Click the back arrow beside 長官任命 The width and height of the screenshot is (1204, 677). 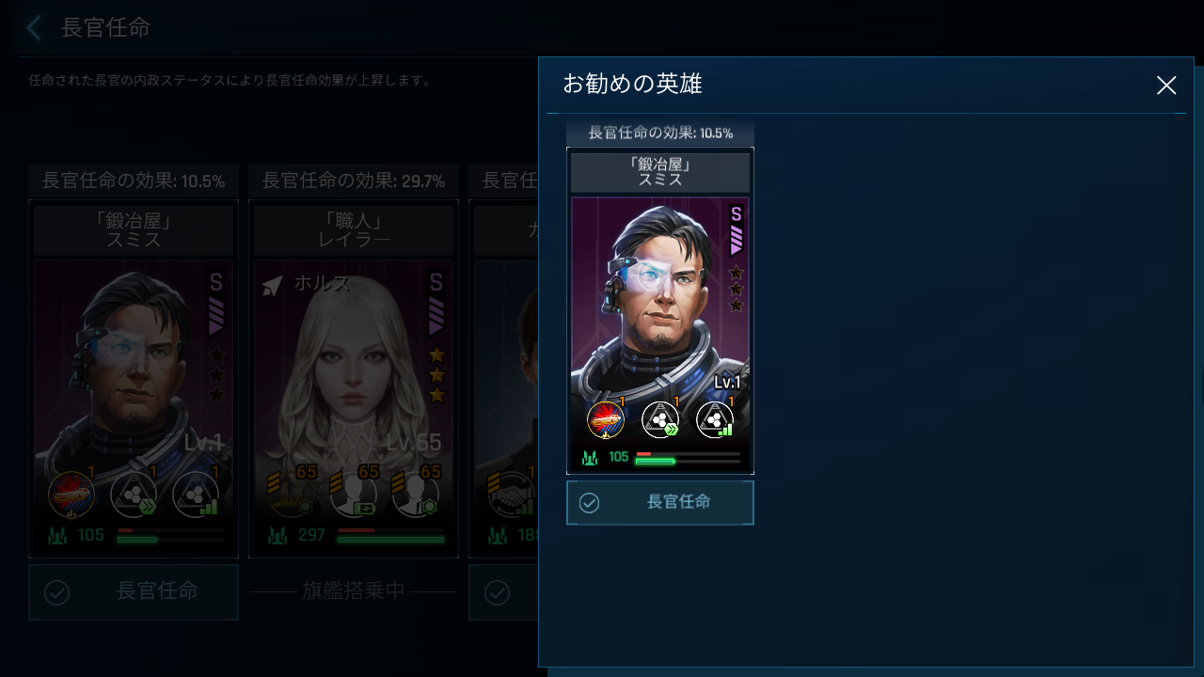click(x=34, y=28)
